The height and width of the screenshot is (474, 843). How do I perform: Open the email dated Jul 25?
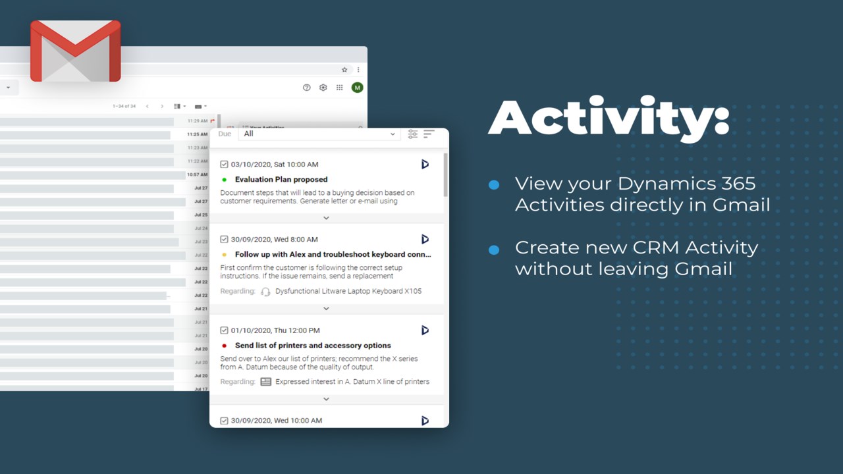click(105, 215)
